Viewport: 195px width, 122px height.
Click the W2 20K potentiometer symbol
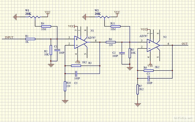pos(105,17)
